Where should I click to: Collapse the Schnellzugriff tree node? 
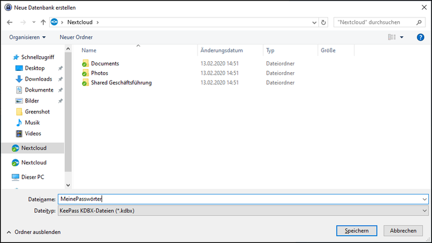pyautogui.click(x=7, y=57)
